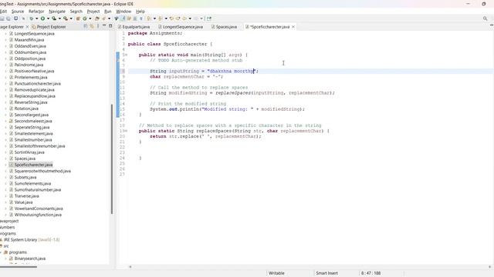Launch Debug with the bug icon
Viewport: 494px width, 277px height.
[x=32, y=18]
